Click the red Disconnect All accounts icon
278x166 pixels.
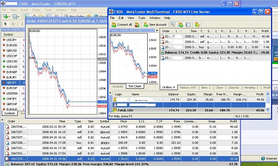tap(137, 24)
